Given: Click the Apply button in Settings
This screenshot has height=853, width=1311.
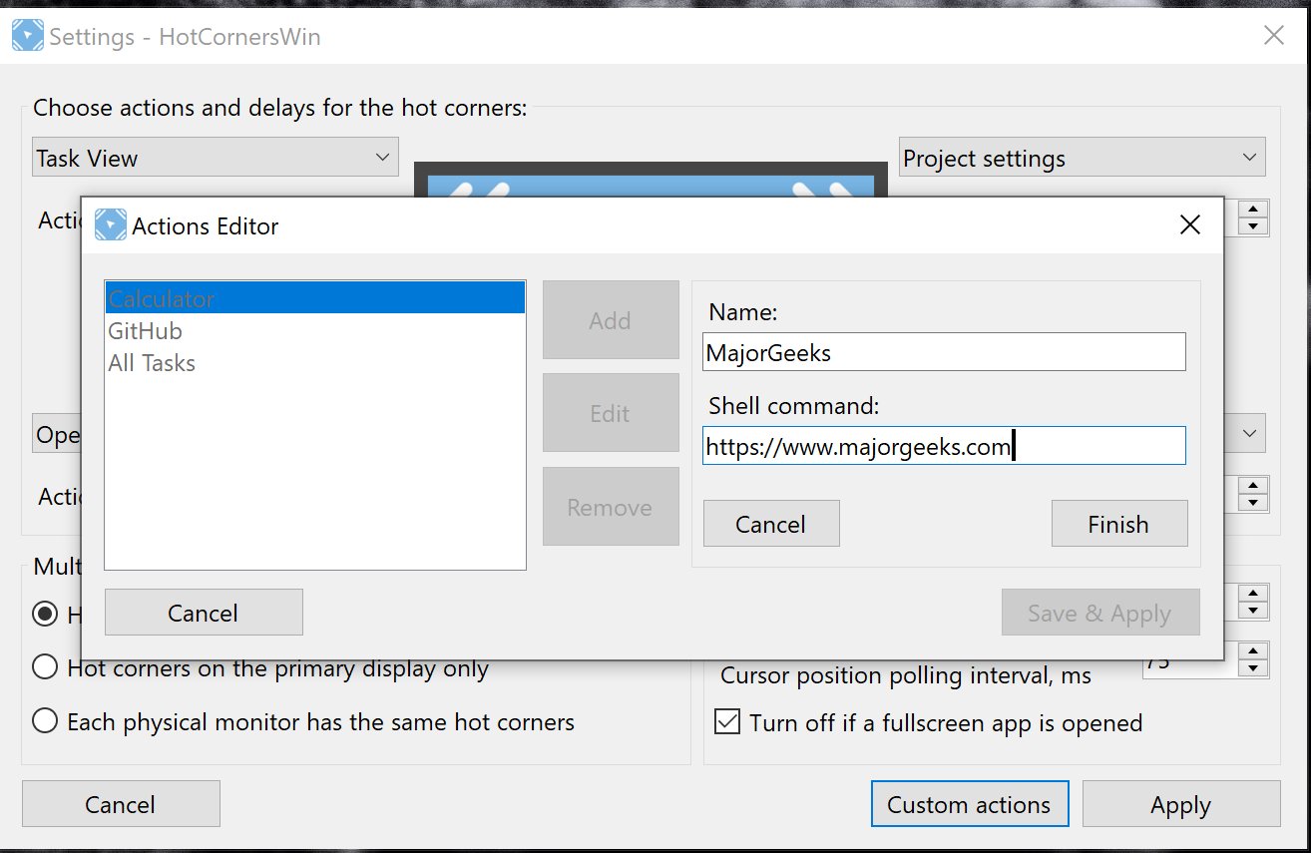Looking at the screenshot, I should click(x=1180, y=804).
